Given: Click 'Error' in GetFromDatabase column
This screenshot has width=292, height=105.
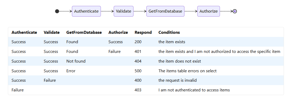Looking at the screenshot, I should [x=71, y=71].
